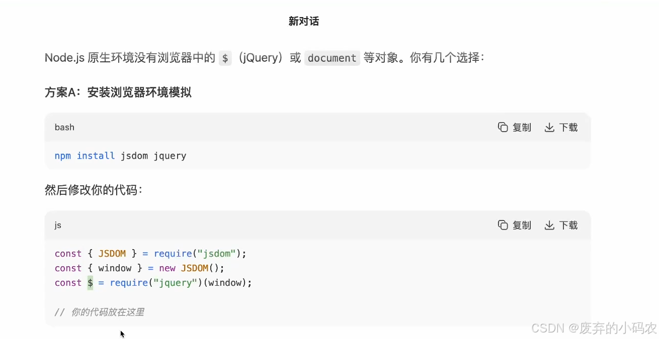Click the 新对话 conversation title

(304, 21)
